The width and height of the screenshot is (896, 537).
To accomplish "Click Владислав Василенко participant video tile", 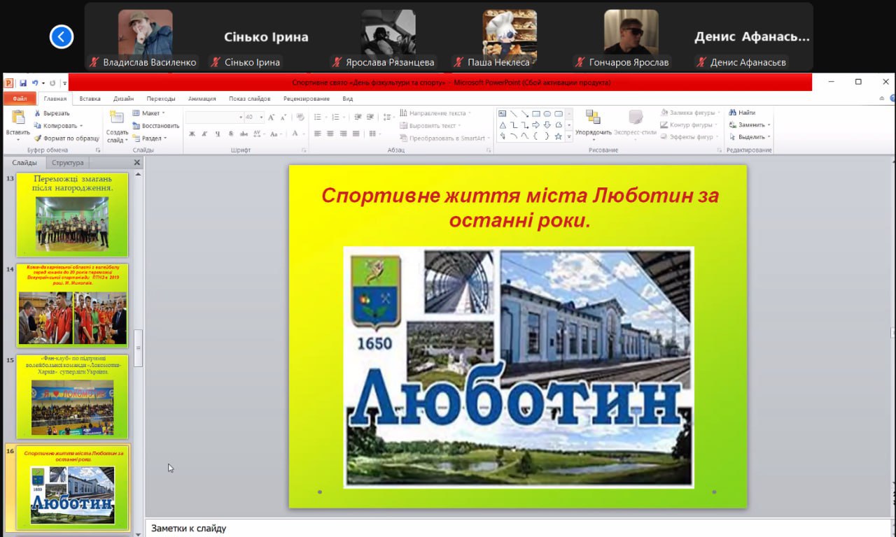I will pos(146,36).
